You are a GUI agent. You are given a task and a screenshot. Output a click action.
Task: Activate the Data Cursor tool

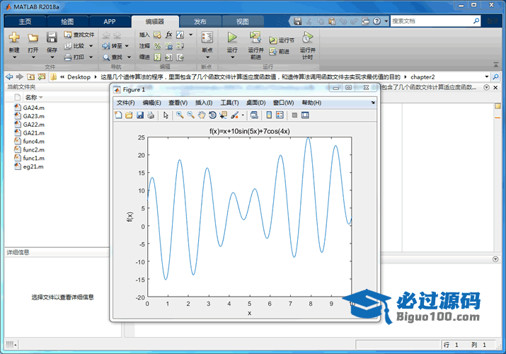coord(223,115)
